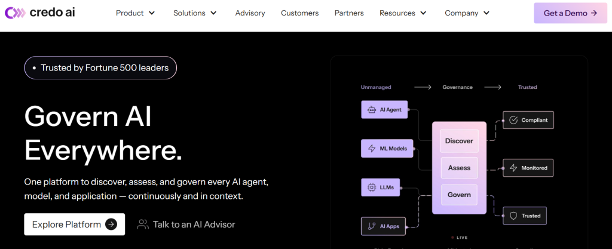Image resolution: width=612 pixels, height=249 pixels.
Task: Click the LLMs chip icon
Action: [371, 187]
